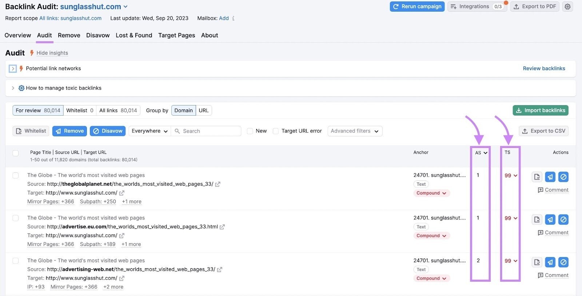Open theglobalplanet.net source in new tab icon
The width and height of the screenshot is (582, 296).
click(x=218, y=184)
